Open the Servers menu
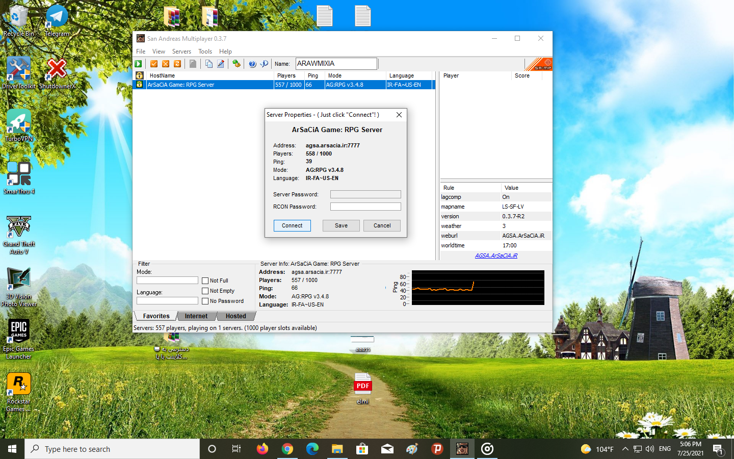The width and height of the screenshot is (734, 459). click(181, 52)
